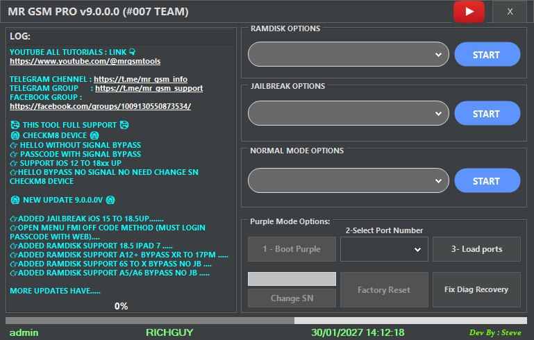Start the selected Ramdisk option
534x340 pixels.
click(487, 54)
